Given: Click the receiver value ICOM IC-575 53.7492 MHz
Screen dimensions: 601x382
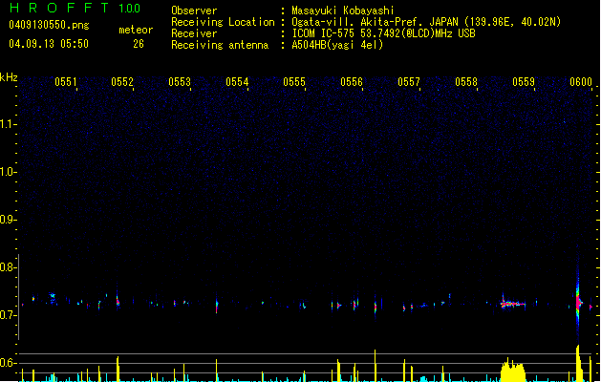Looking at the screenshot, I should pos(383,33).
